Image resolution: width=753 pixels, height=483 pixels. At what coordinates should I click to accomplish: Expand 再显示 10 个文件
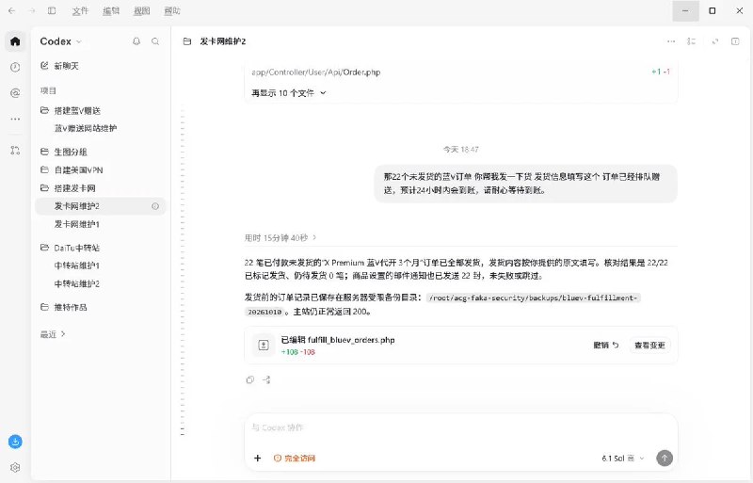[289, 93]
